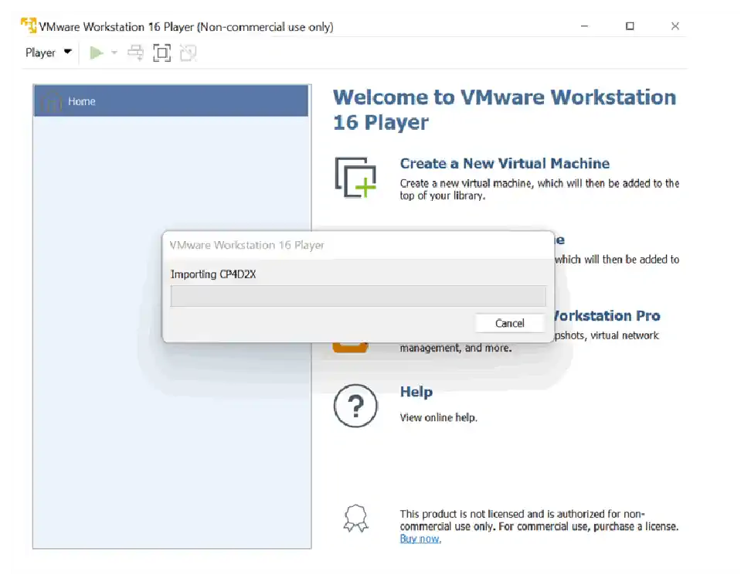Click the Create a New Virtual Machine heading

(504, 163)
